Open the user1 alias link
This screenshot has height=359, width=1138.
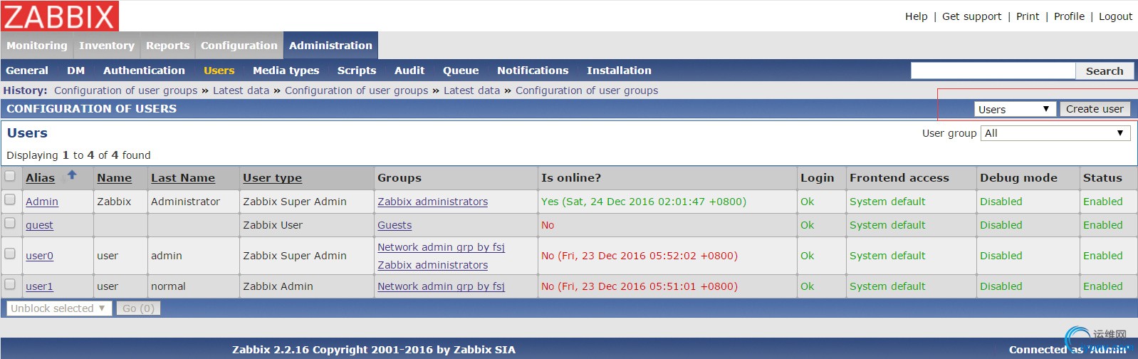click(x=39, y=286)
